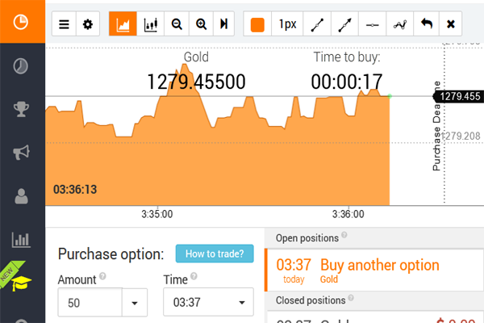Select the polyline drawing tool
Image resolution: width=484 pixels, height=323 pixels.
[x=400, y=24]
